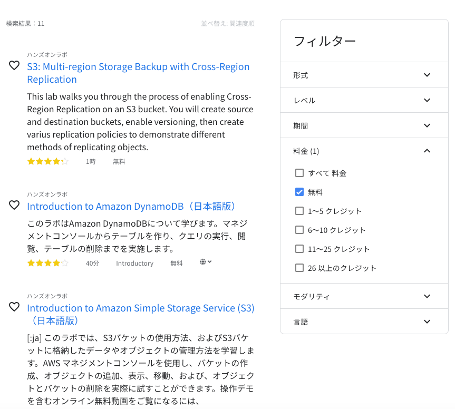The height and width of the screenshot is (409, 455).
Task: Click the star rating of the S3 Multi-region lab
Action: tap(48, 161)
